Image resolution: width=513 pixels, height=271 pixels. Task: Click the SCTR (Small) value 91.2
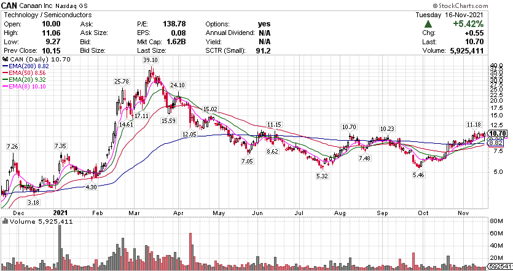[x=264, y=51]
